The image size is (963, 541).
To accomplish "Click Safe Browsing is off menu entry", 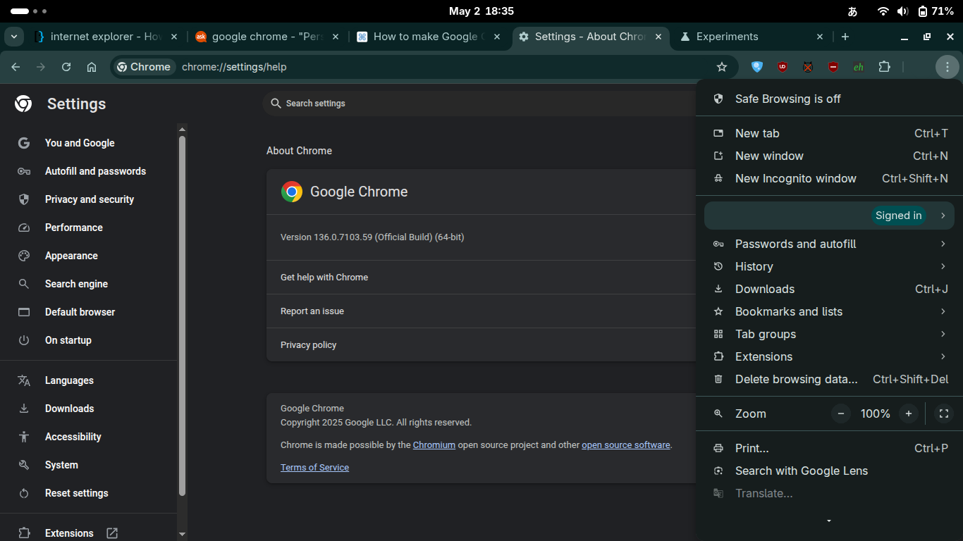I will [x=829, y=99].
